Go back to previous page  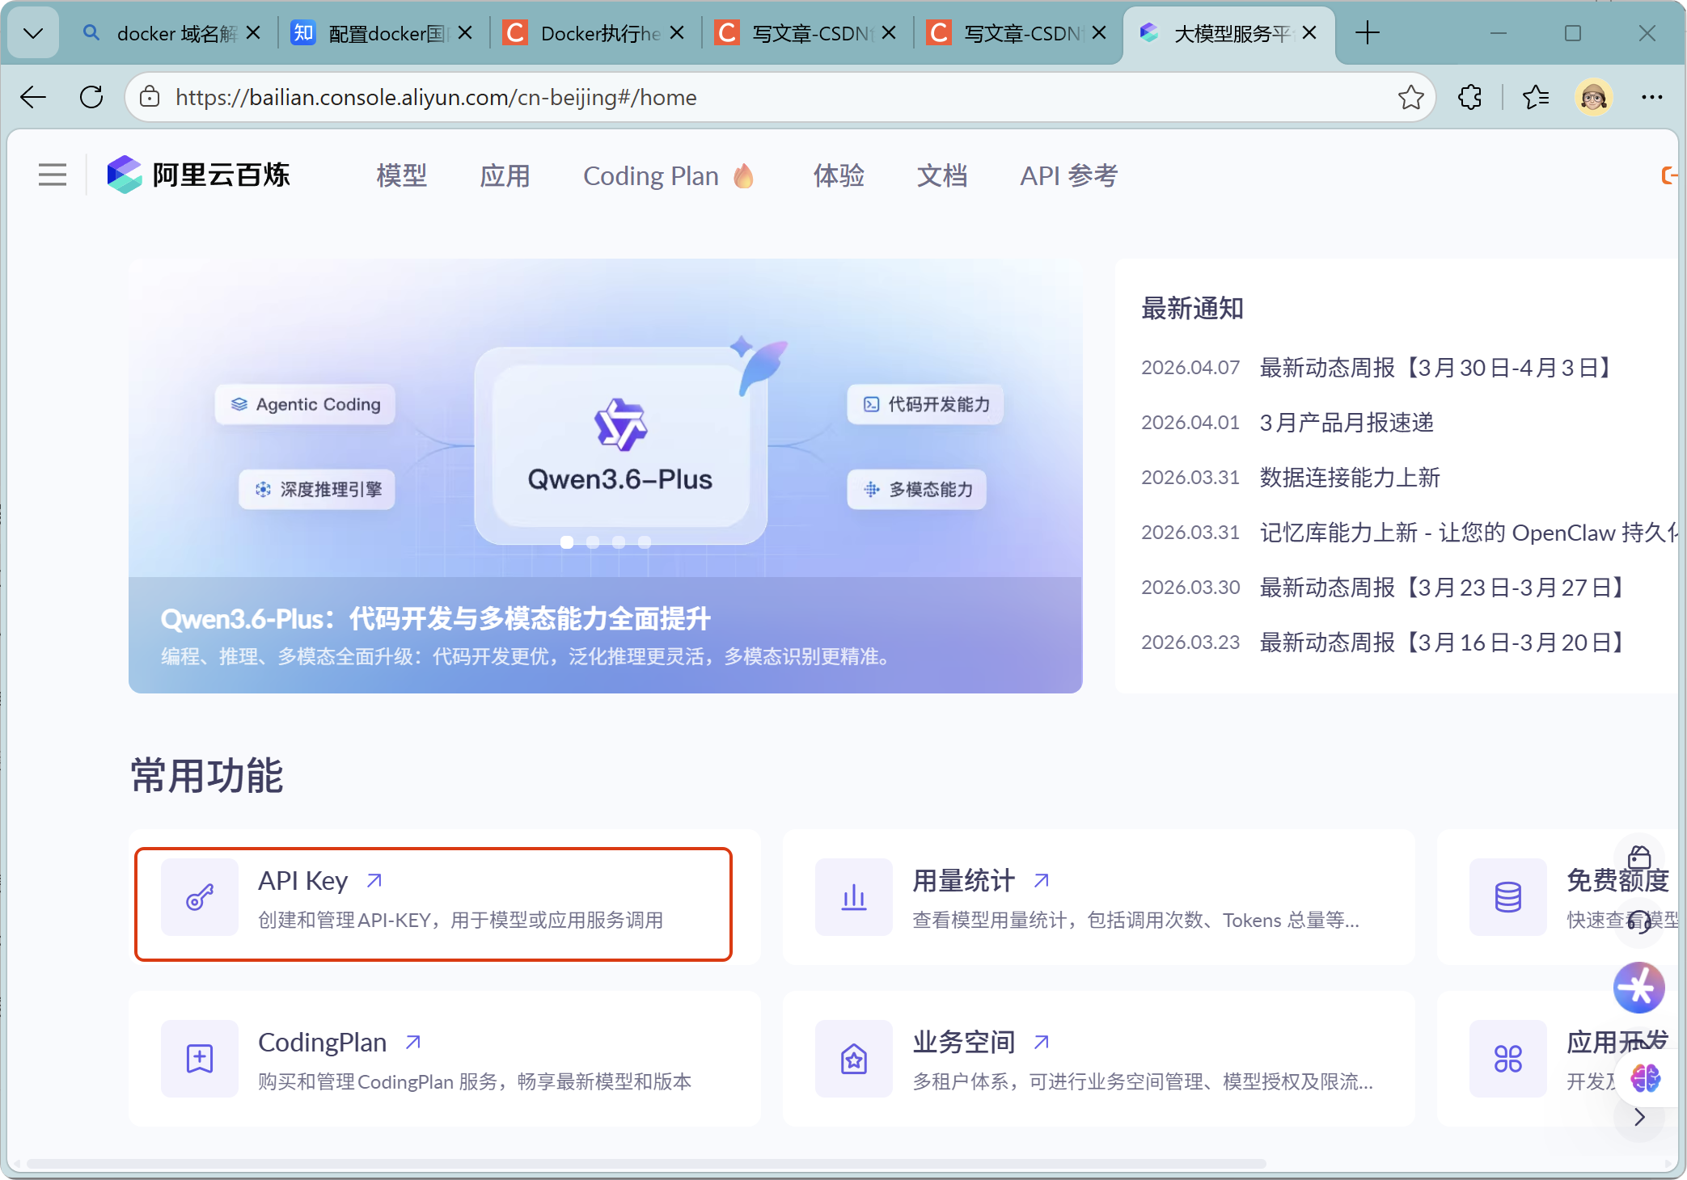point(33,97)
